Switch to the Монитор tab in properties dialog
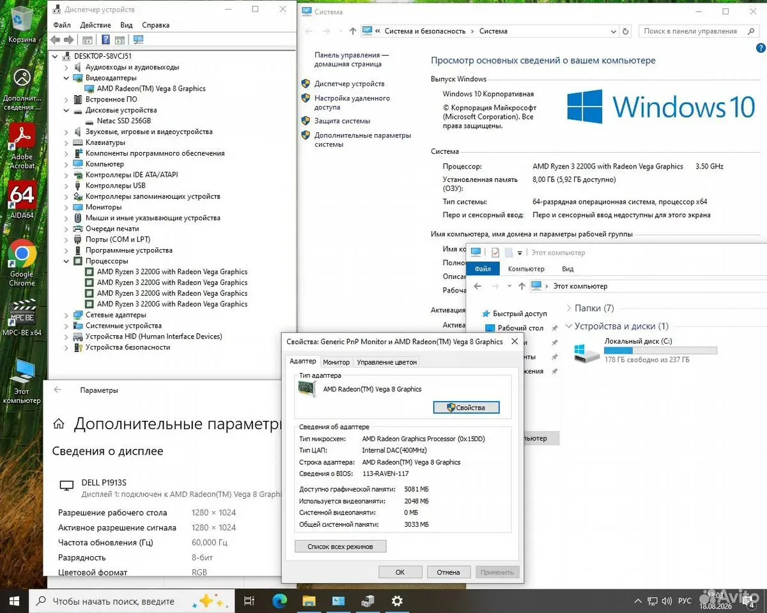 (x=336, y=362)
